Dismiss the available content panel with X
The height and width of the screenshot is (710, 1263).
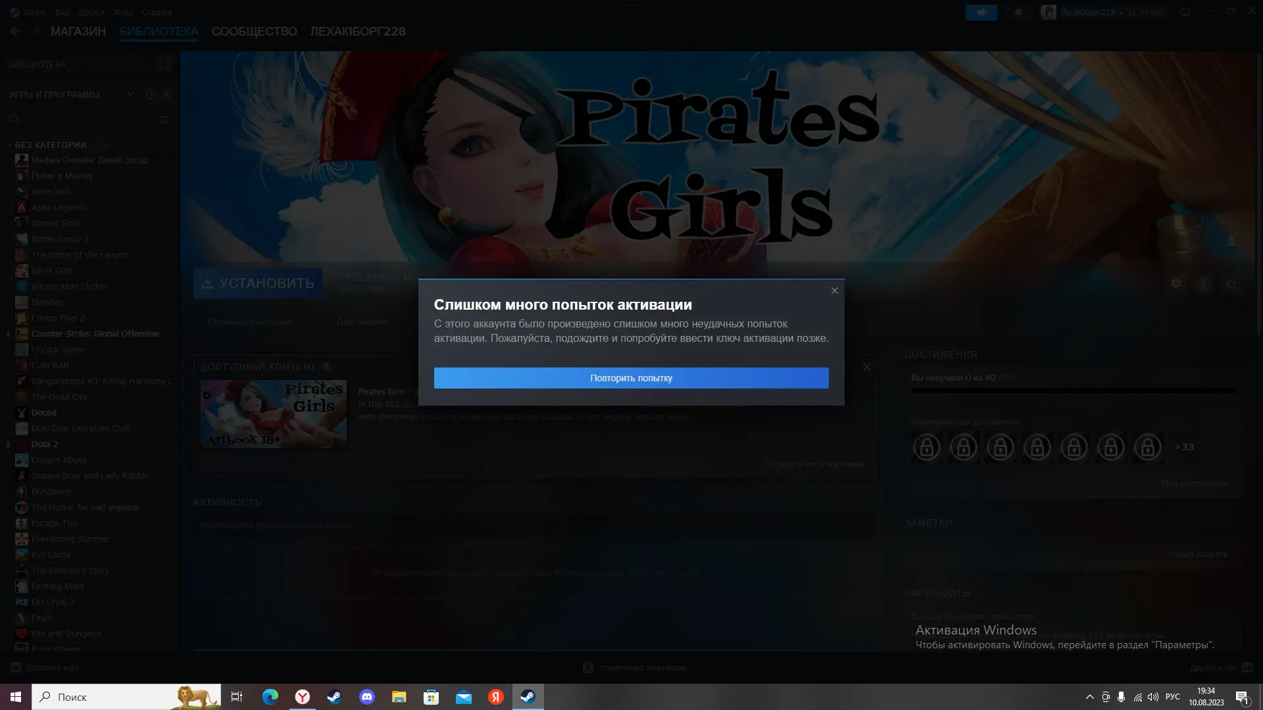pyautogui.click(x=867, y=367)
